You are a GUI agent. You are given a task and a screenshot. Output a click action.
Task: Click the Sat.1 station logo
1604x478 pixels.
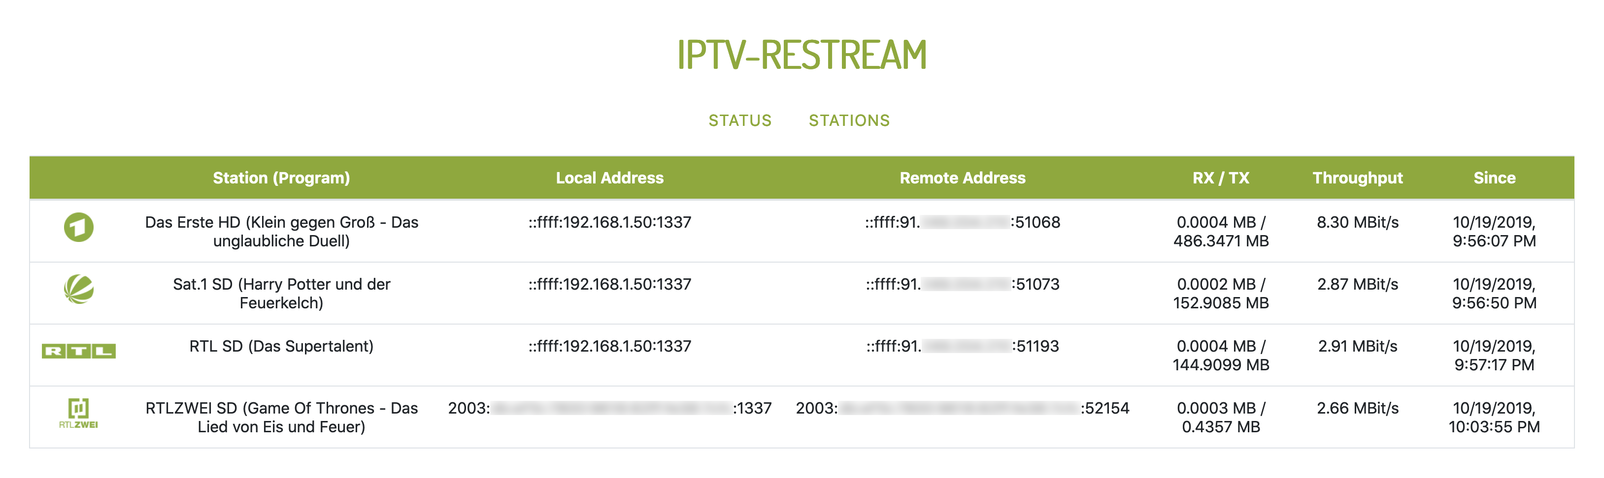[x=78, y=289]
